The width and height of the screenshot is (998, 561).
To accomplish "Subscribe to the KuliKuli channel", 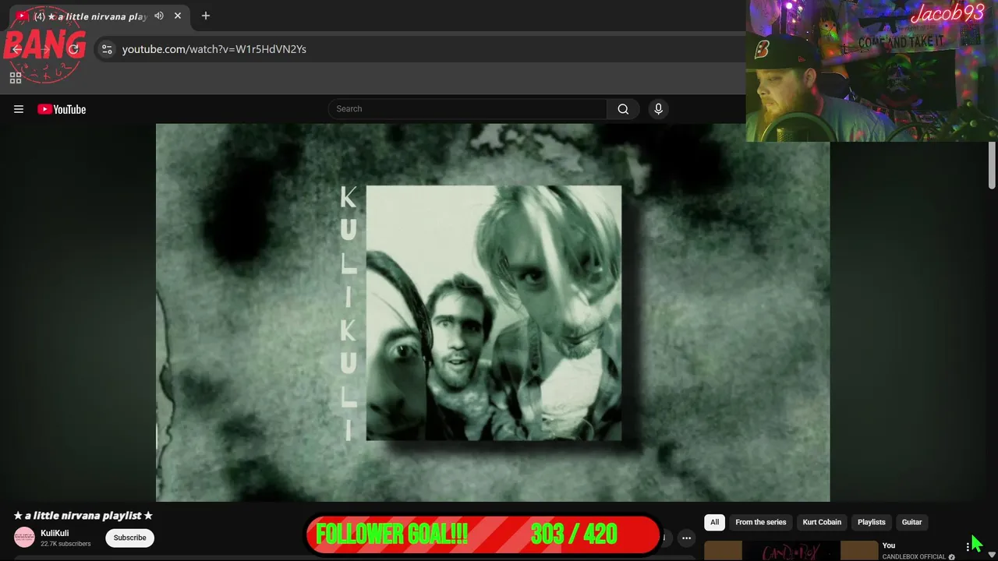I will click(x=130, y=538).
